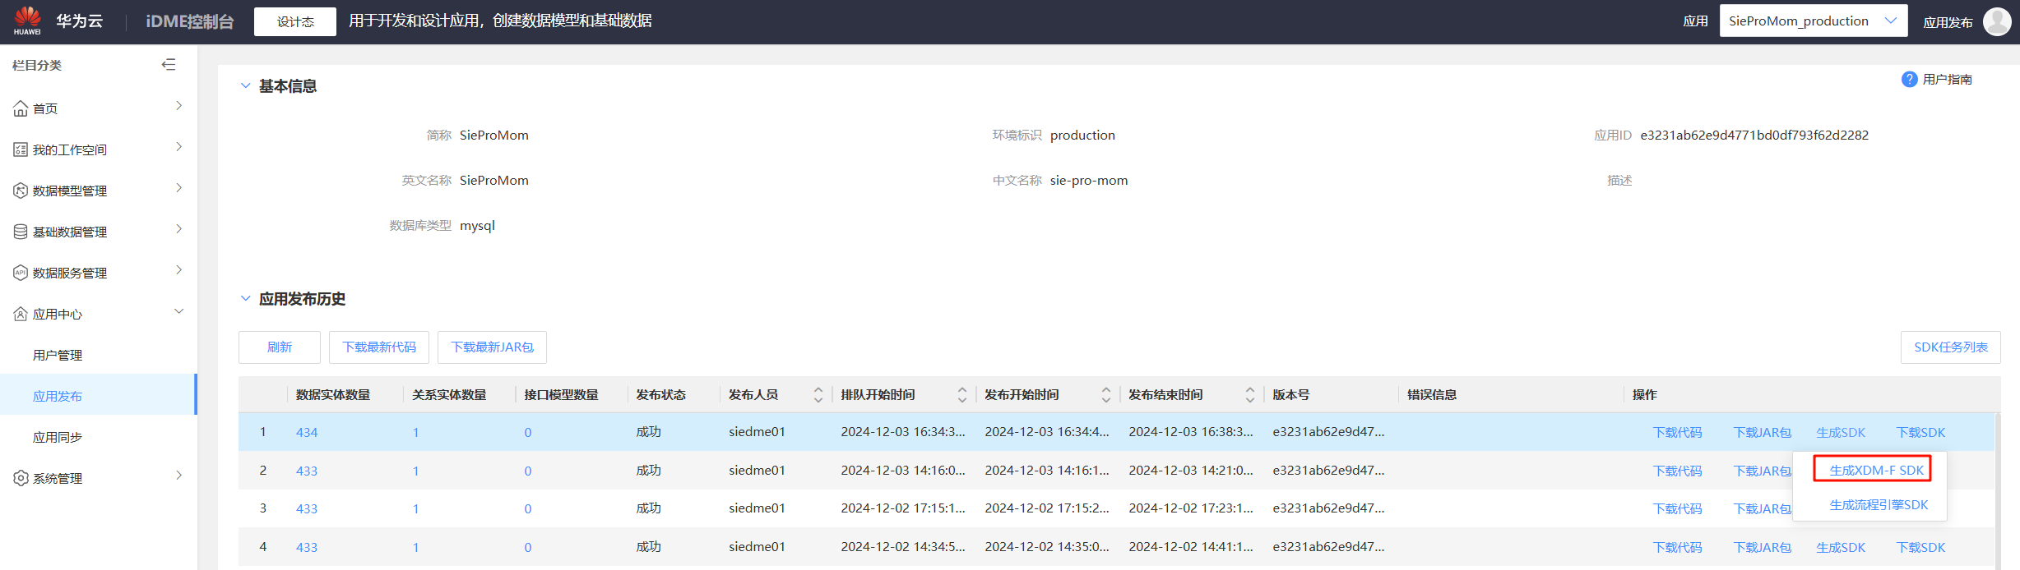This screenshot has width=2020, height=570.
Task: Click the data service API icon
Action: (x=21, y=273)
